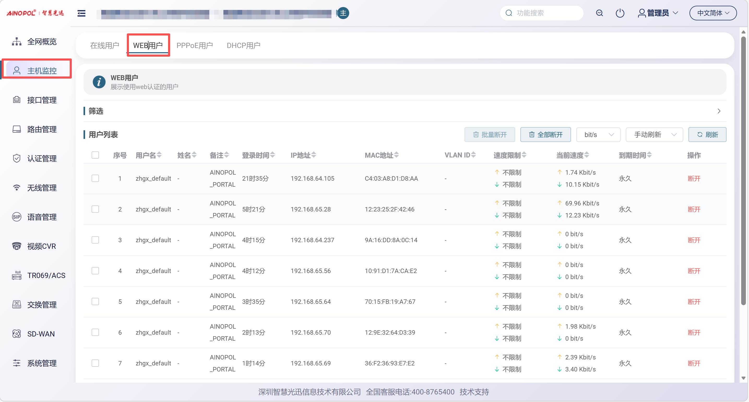This screenshot has height=402, width=749.
Task: Tick the select-all checkbox in table header
Action: click(95, 155)
